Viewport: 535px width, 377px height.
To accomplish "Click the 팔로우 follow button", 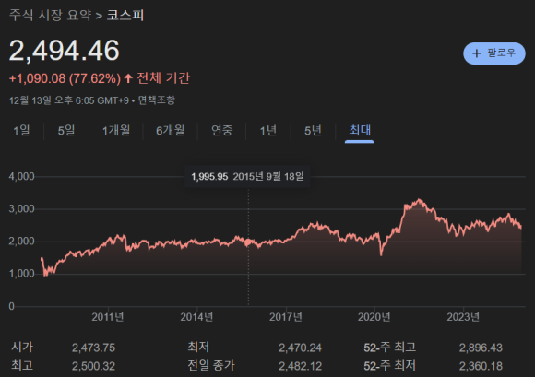I will (x=494, y=53).
